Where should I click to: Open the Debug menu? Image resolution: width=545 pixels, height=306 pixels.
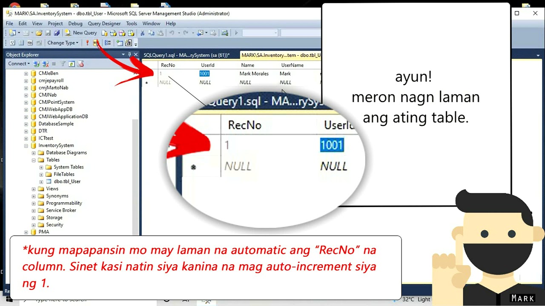[x=75, y=23]
